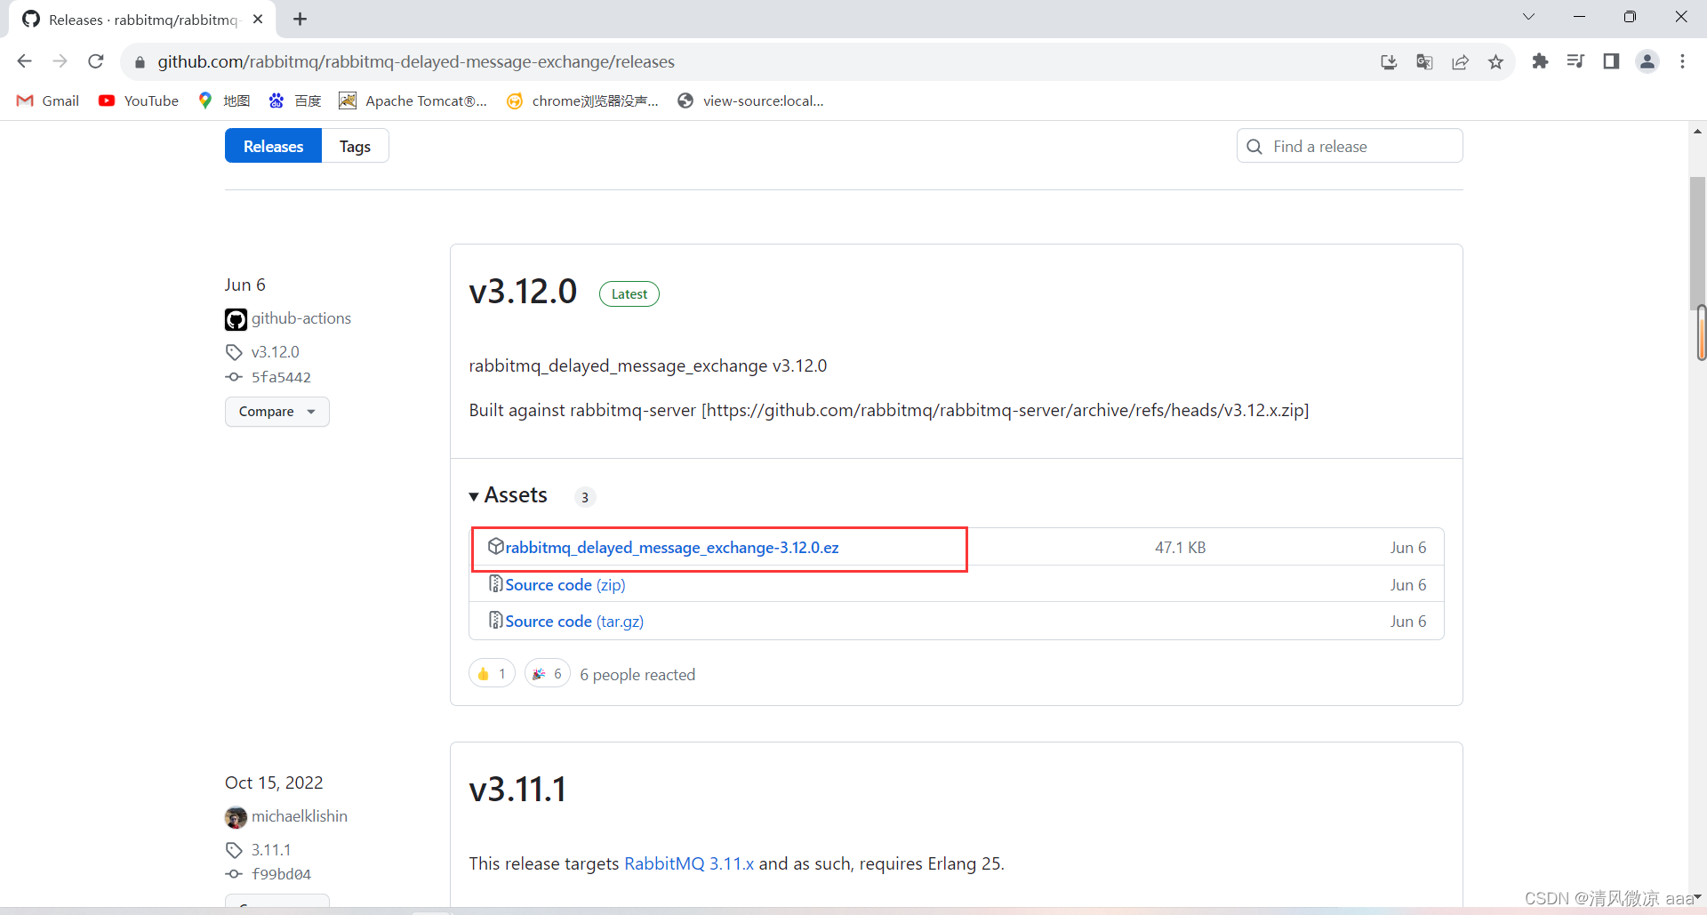This screenshot has height=915, width=1707.
Task: Click the scrollbar up arrow
Action: pyautogui.click(x=1698, y=131)
